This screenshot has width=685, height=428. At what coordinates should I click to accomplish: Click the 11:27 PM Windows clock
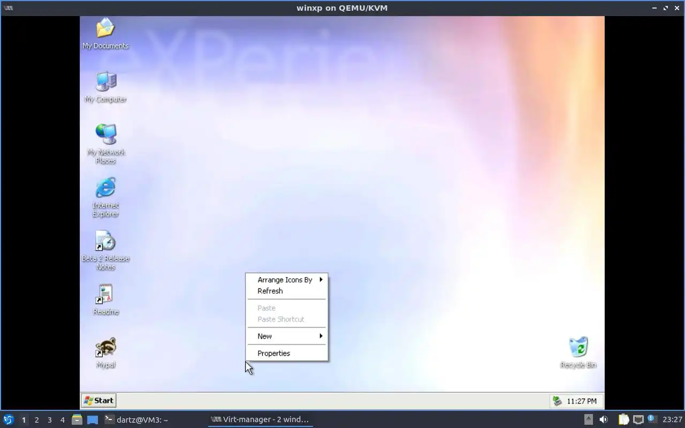point(581,401)
